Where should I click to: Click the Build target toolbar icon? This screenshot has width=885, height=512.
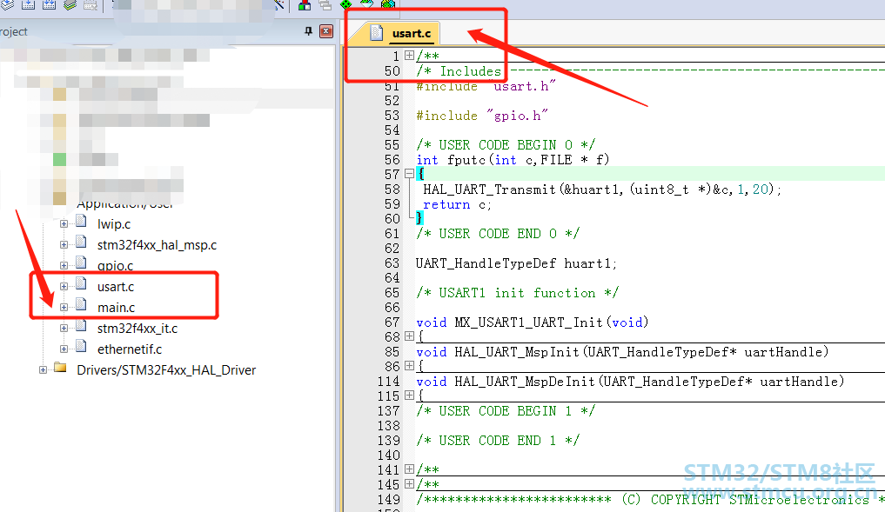pos(28,5)
